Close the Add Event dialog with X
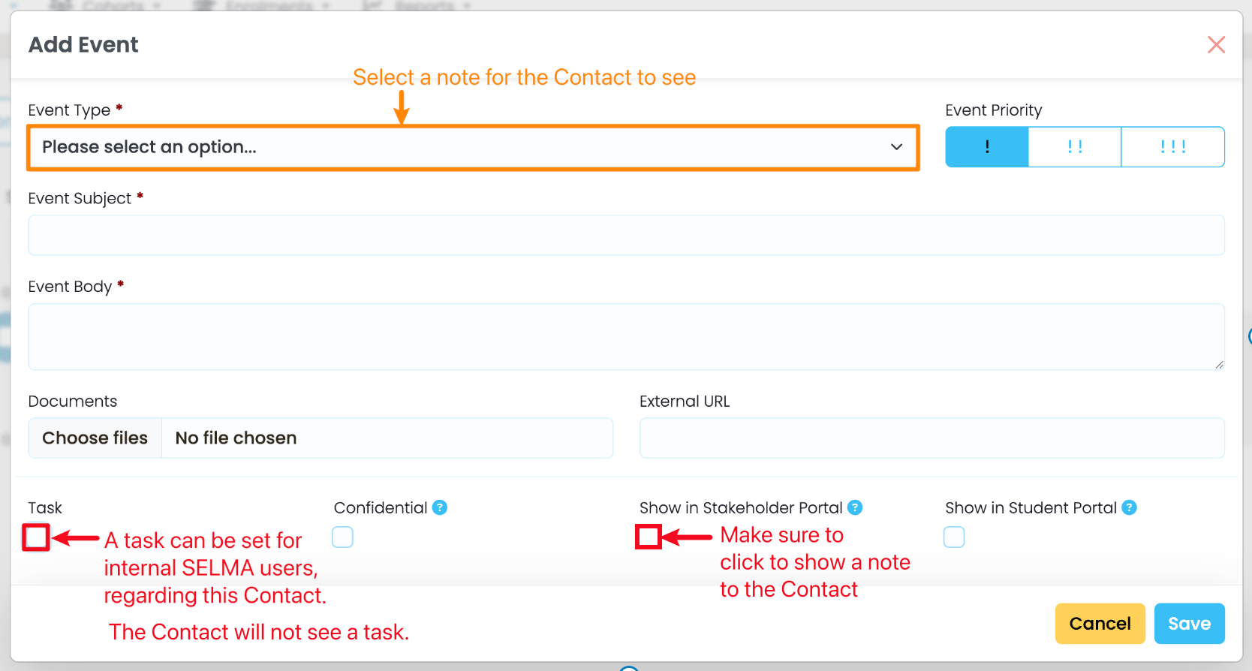Screen dimensions: 1252x671 coord(1216,45)
